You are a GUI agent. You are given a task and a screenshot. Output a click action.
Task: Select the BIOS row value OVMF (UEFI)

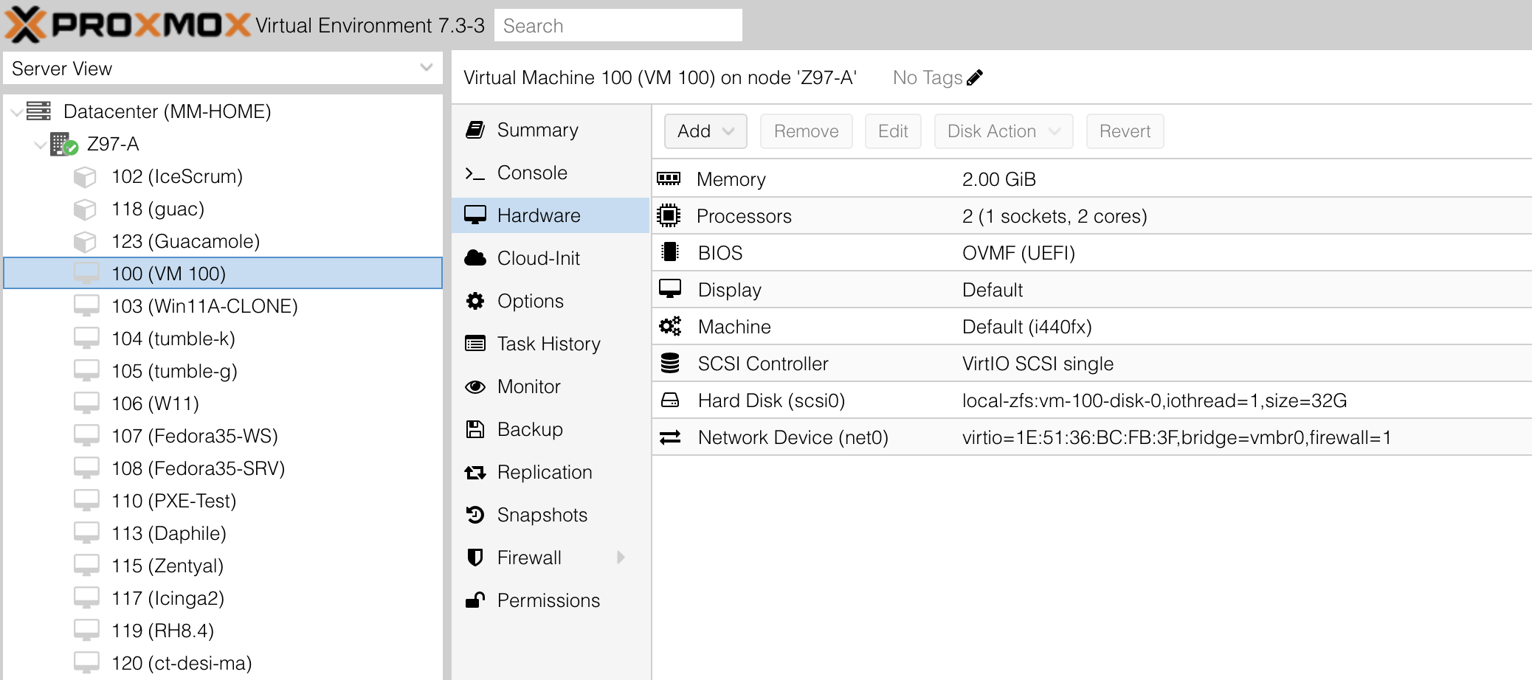1018,253
